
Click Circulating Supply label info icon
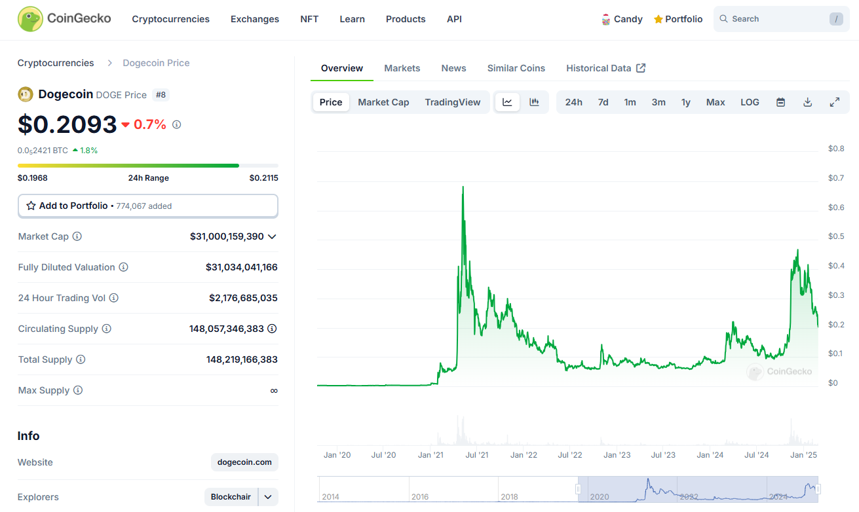point(107,329)
